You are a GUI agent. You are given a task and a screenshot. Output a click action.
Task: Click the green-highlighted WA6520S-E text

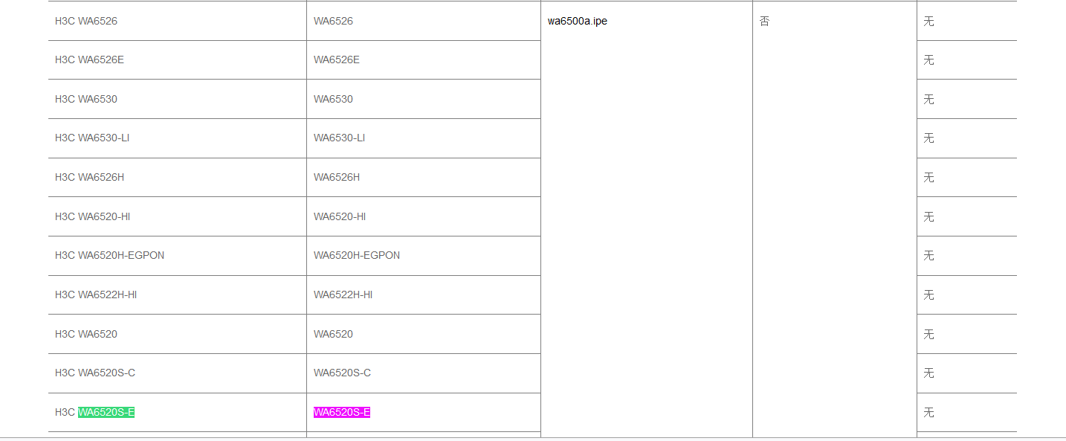[x=106, y=412]
